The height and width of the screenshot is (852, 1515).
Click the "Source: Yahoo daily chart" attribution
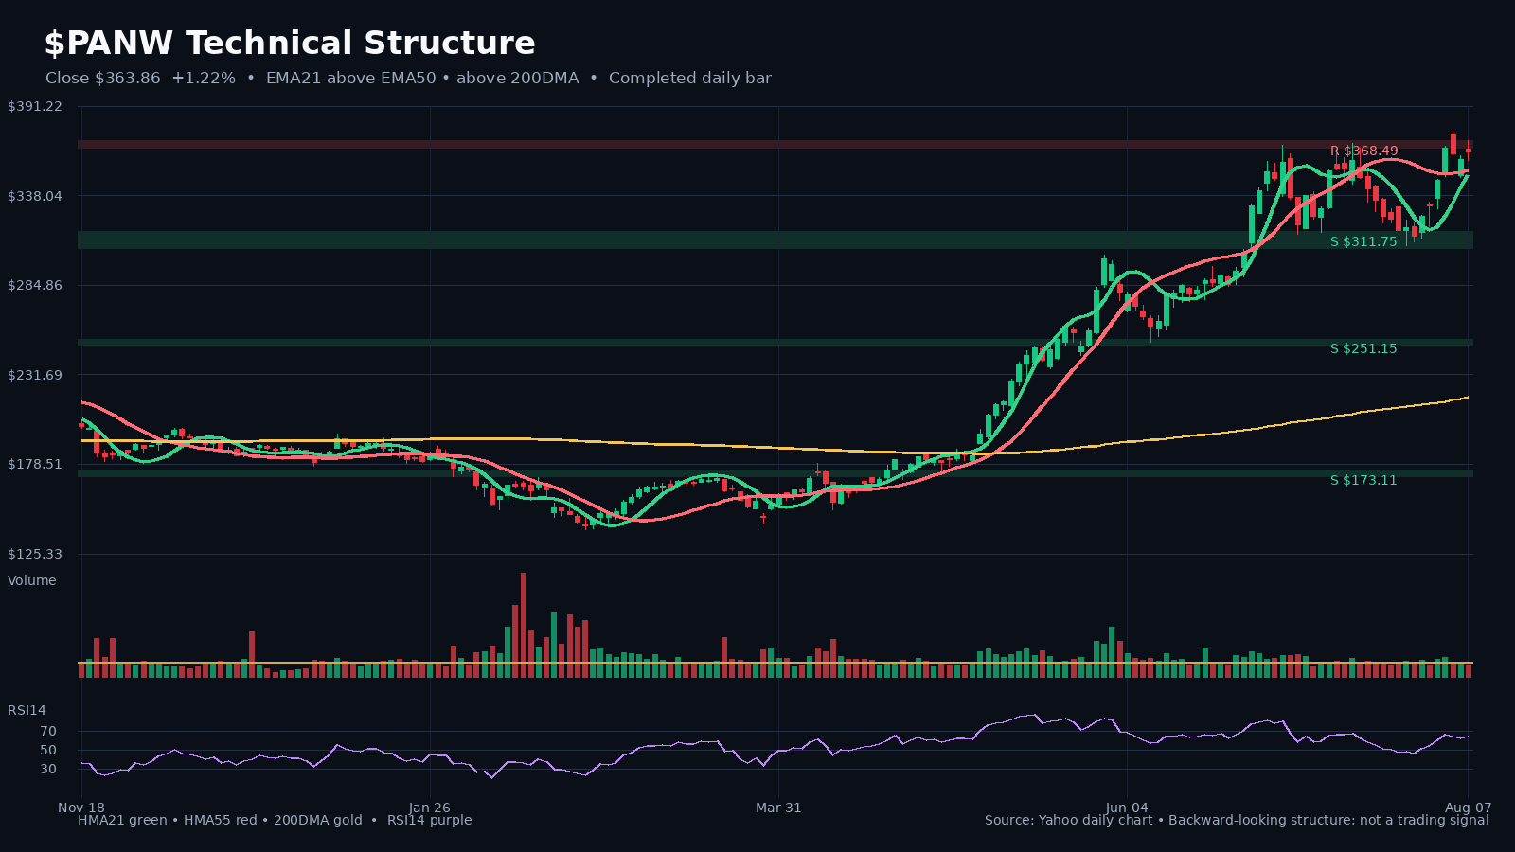1068,820
